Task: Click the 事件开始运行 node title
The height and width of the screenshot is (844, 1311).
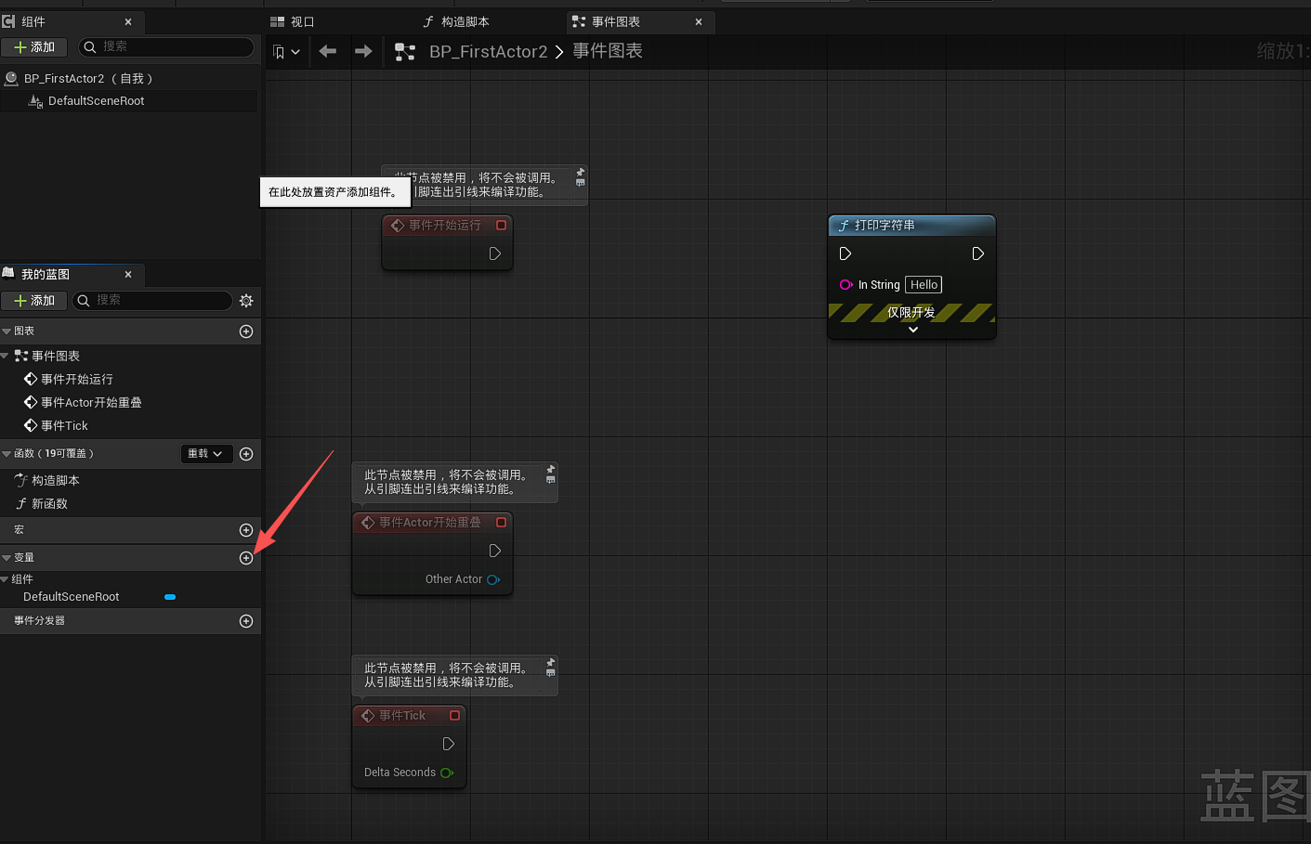Action: [445, 226]
